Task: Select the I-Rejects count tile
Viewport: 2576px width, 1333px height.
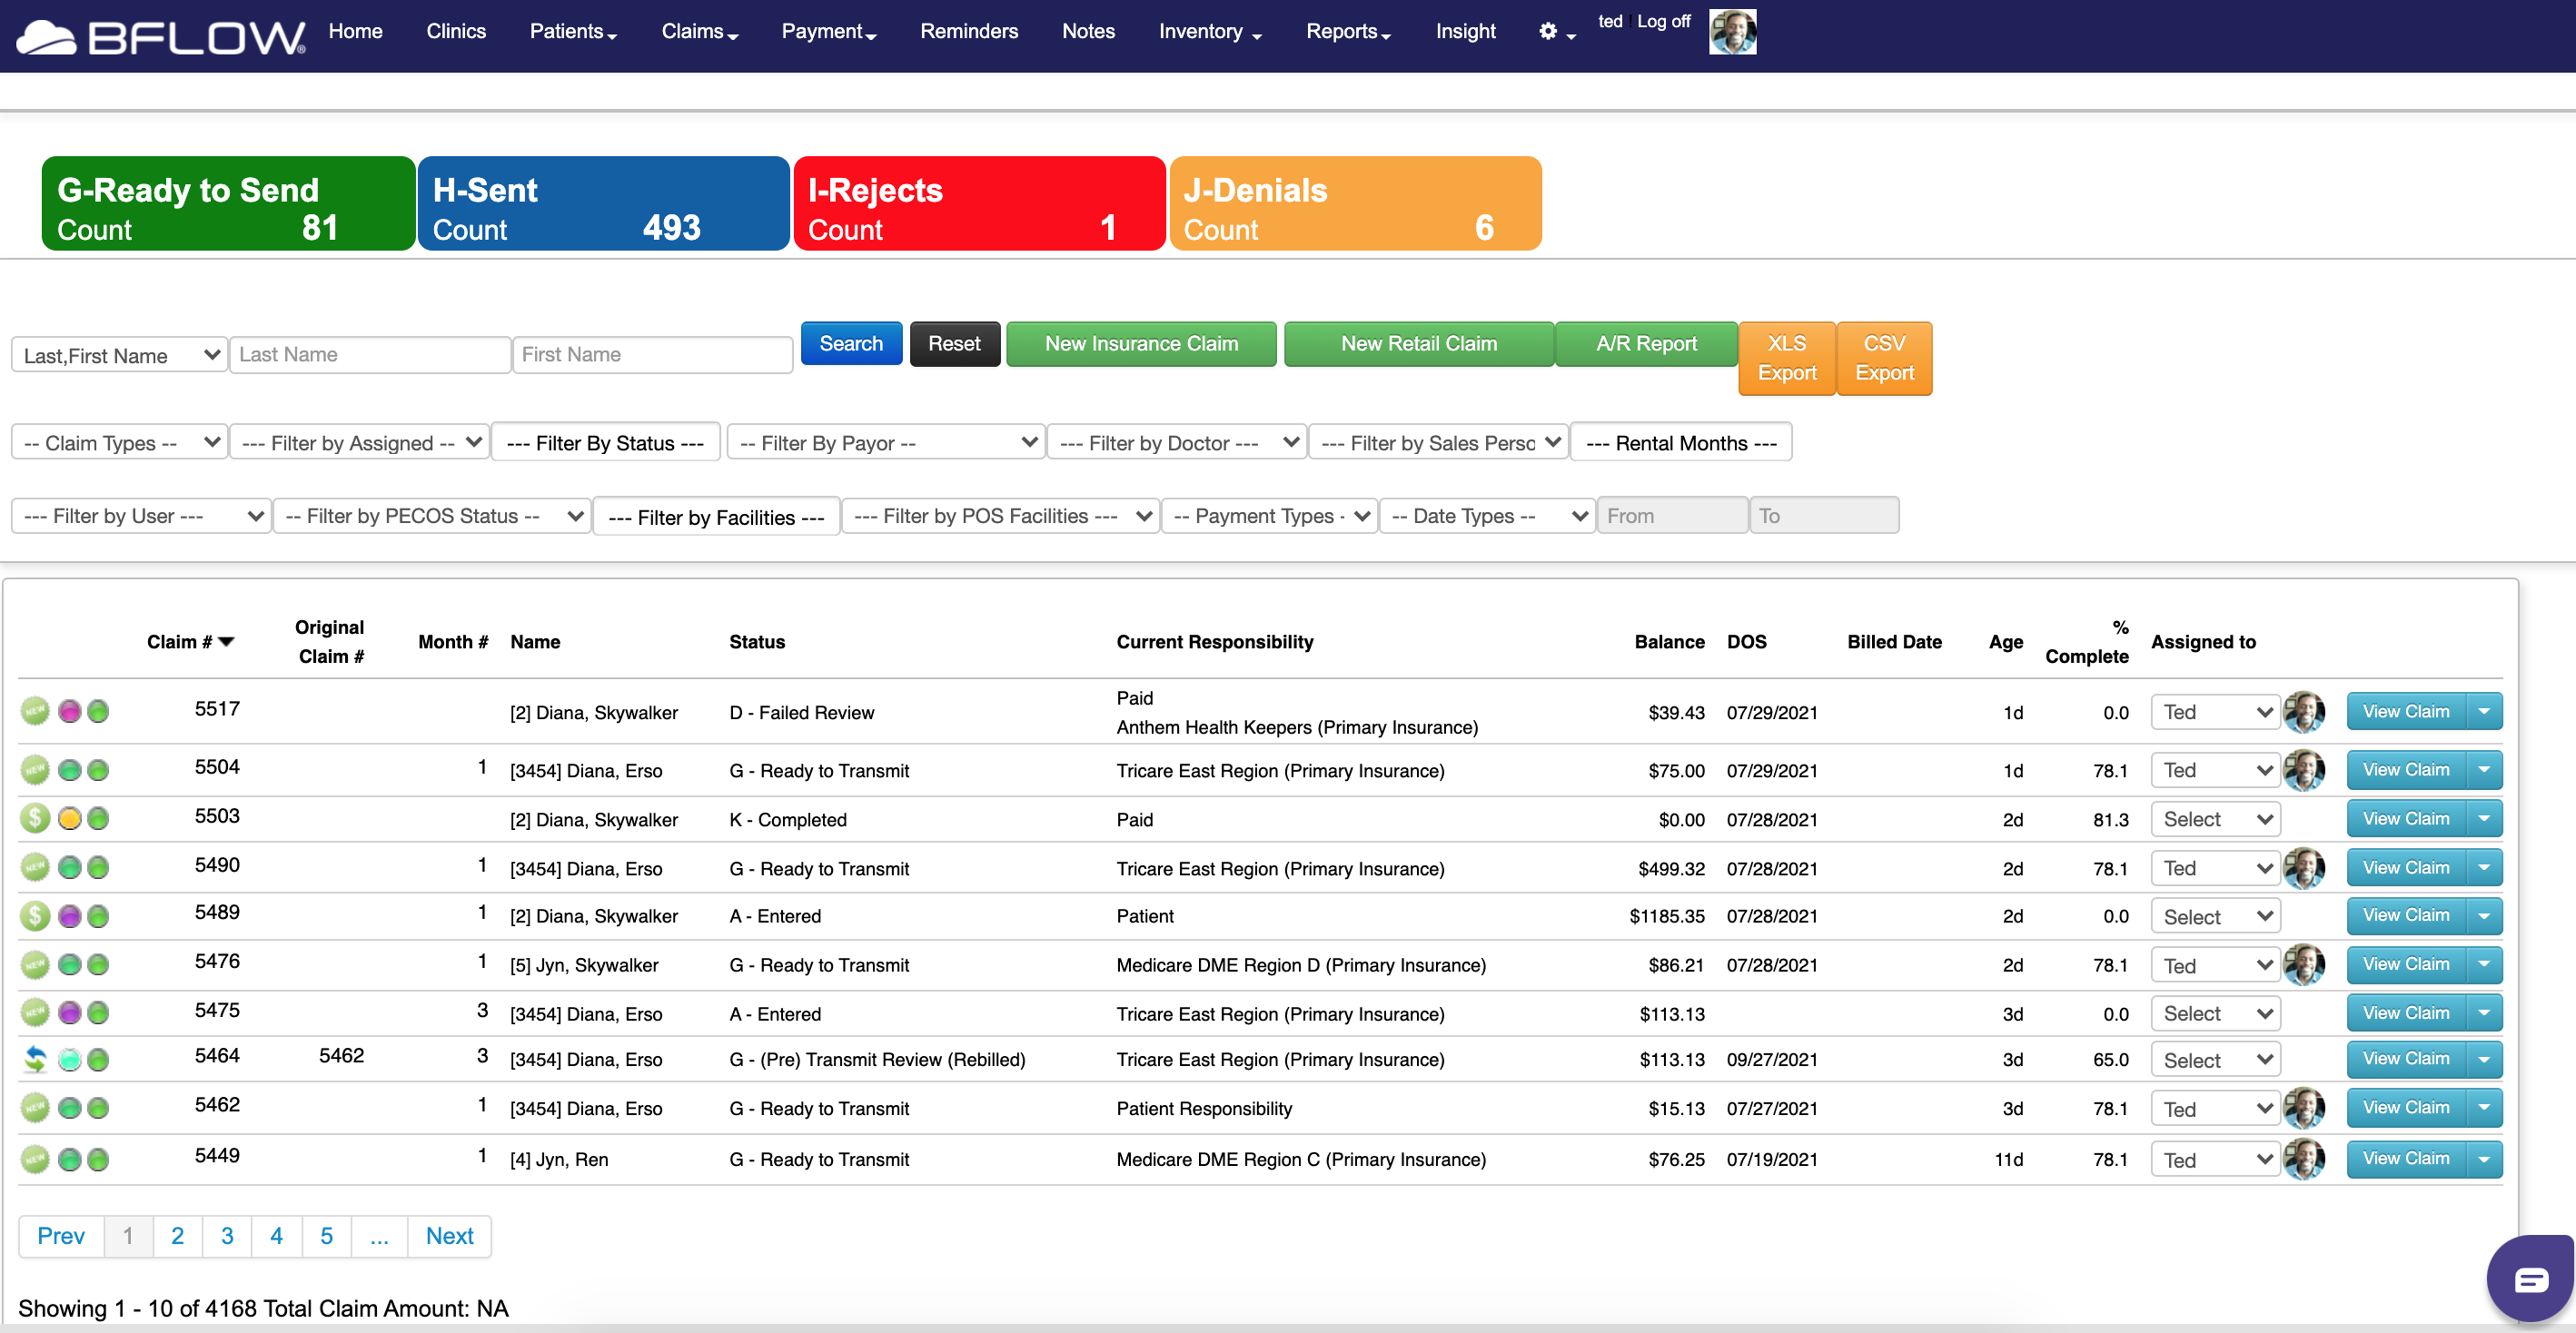Action: [979, 204]
